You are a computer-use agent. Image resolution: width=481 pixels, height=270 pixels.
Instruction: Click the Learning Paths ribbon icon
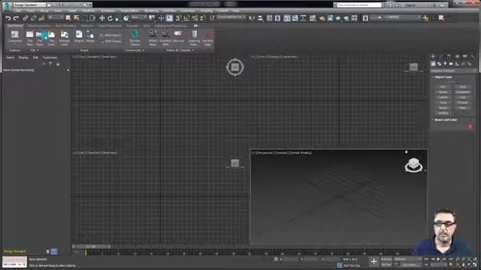(x=194, y=38)
